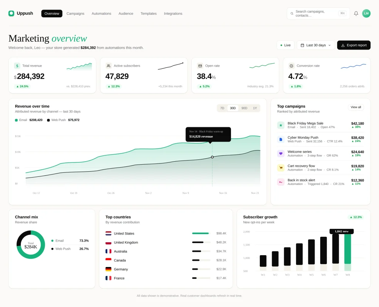Open the Integrations tab
This screenshot has width=379, height=307.
[x=173, y=14]
